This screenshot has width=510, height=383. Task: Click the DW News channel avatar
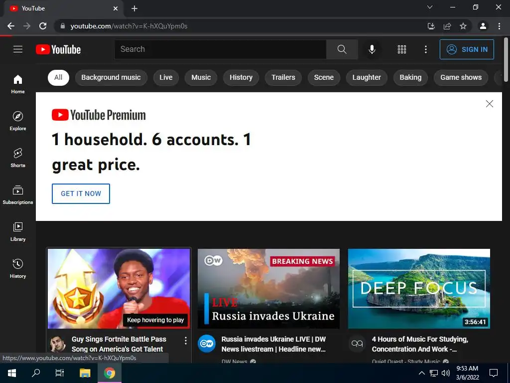point(207,343)
